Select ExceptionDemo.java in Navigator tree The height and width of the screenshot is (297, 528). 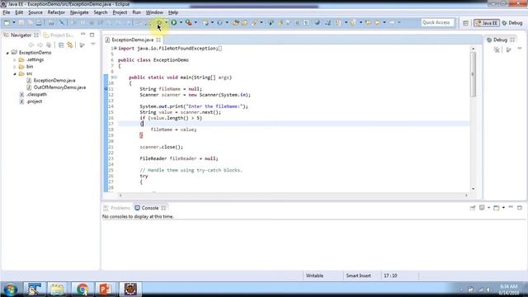pos(54,81)
